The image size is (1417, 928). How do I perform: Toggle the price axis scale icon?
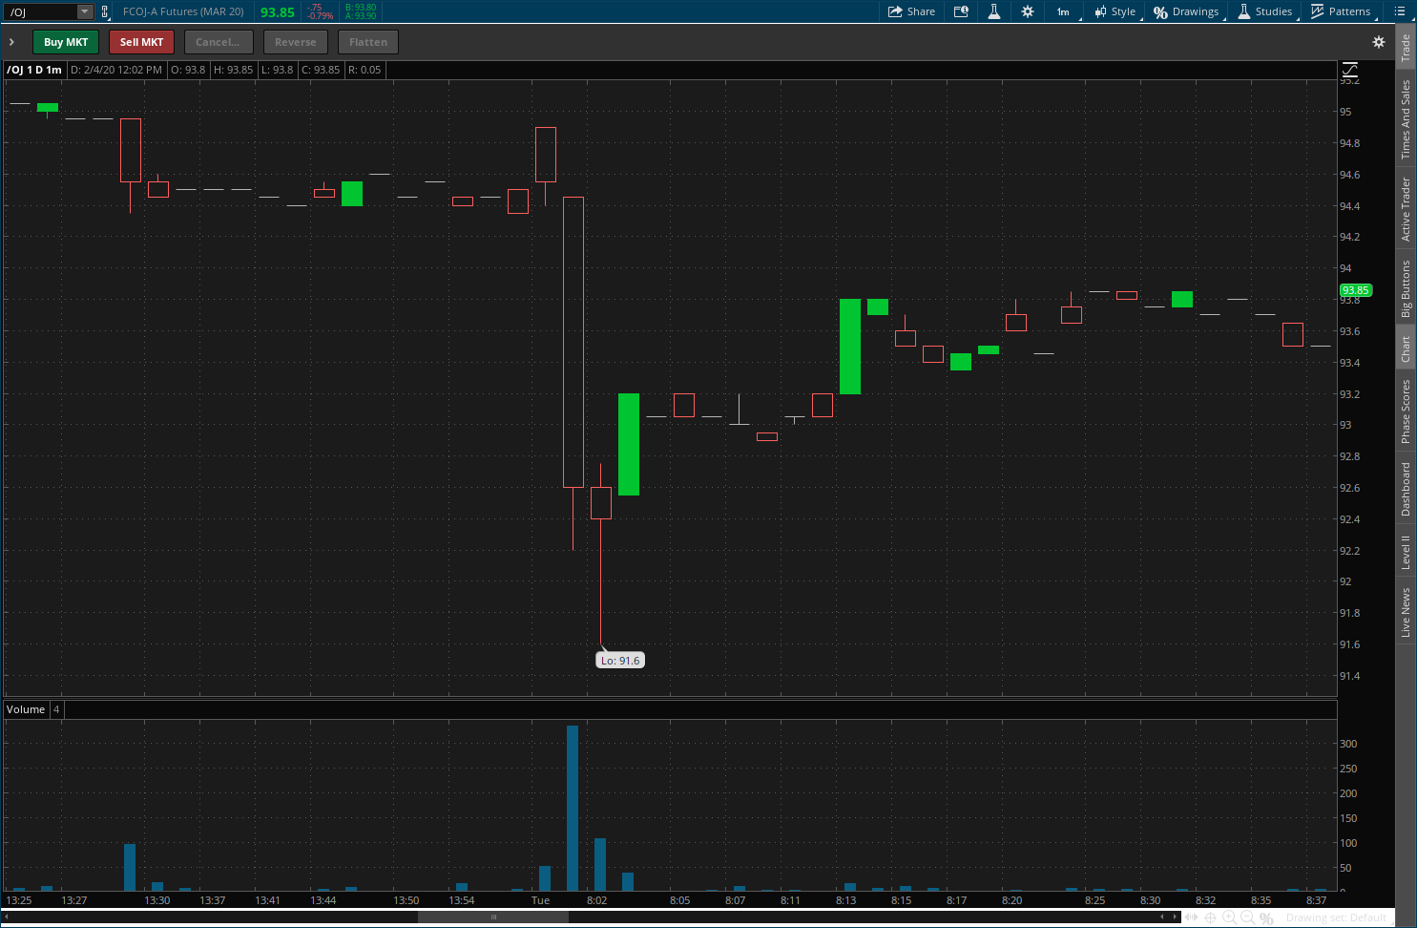point(1349,70)
